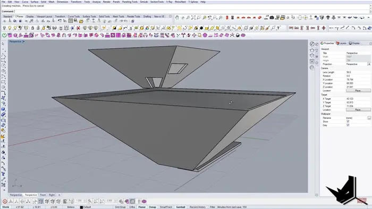Image resolution: width=372 pixels, height=209 pixels.
Task: Click the Open folder icon
Action: pyautogui.click(x=81, y=21)
